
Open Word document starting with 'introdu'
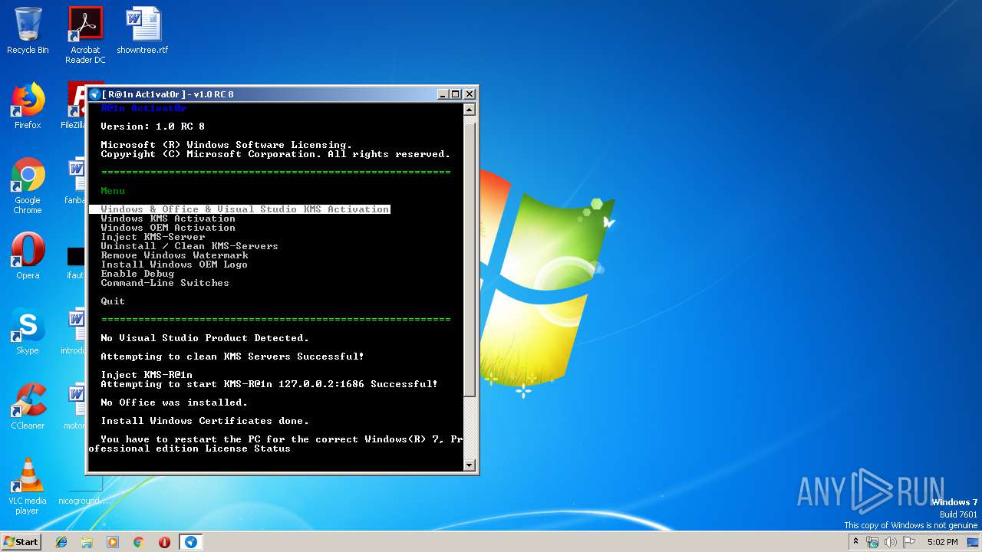click(75, 331)
